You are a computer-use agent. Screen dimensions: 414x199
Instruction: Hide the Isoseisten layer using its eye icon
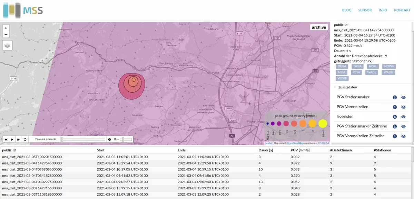pos(403,117)
